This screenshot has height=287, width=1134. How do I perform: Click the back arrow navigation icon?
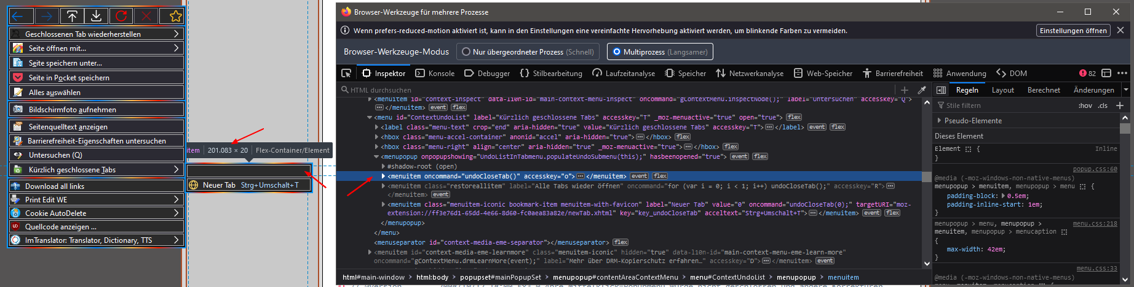18,17
